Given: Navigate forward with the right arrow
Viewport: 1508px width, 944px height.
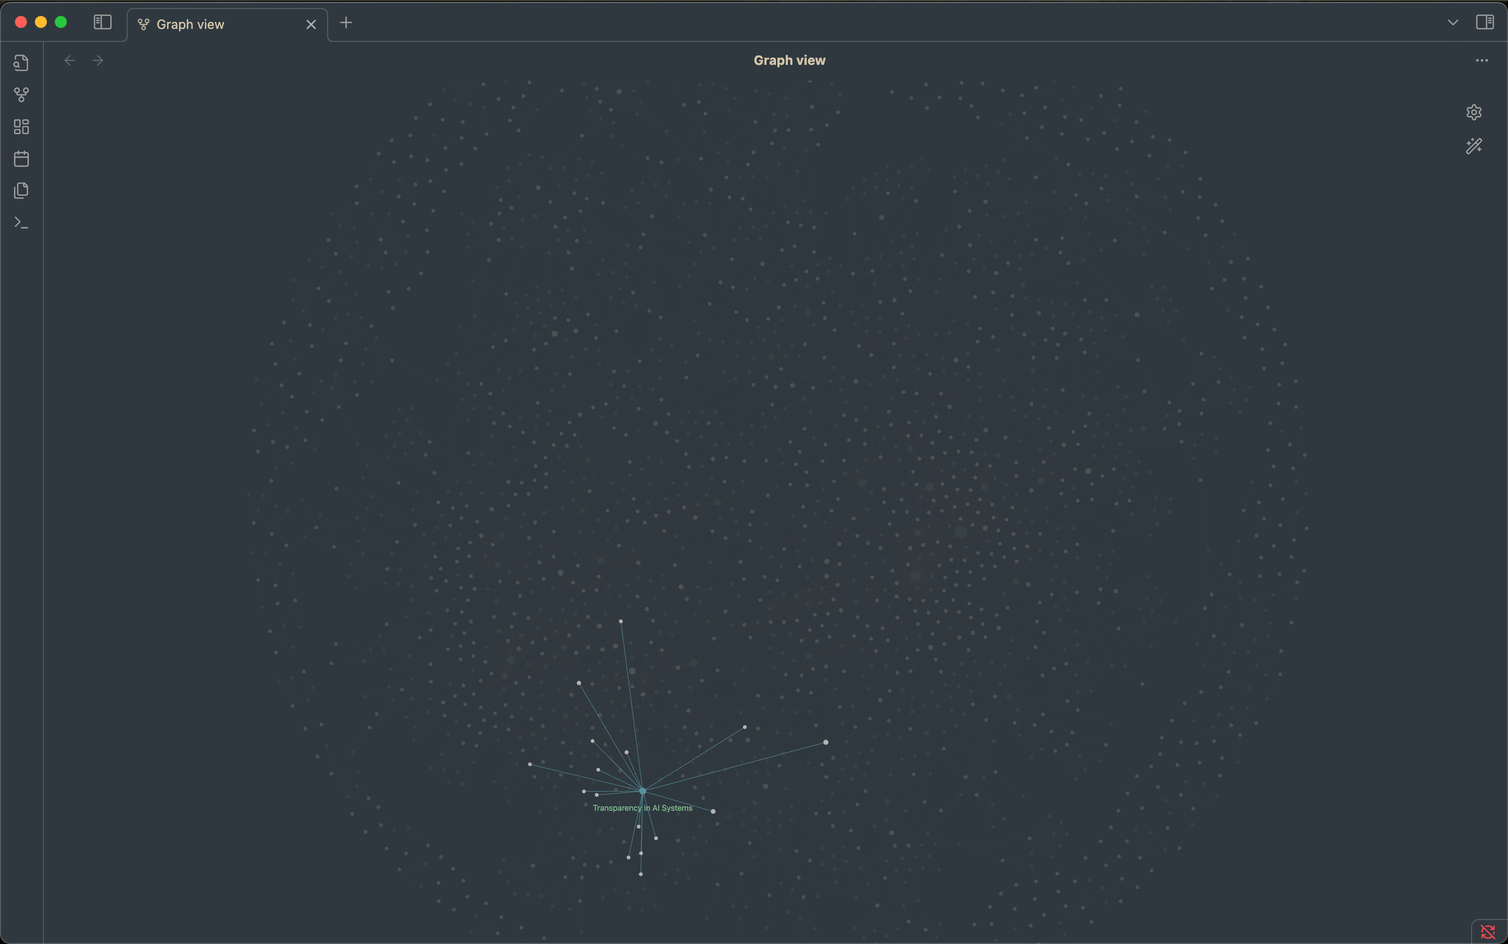Looking at the screenshot, I should [98, 60].
